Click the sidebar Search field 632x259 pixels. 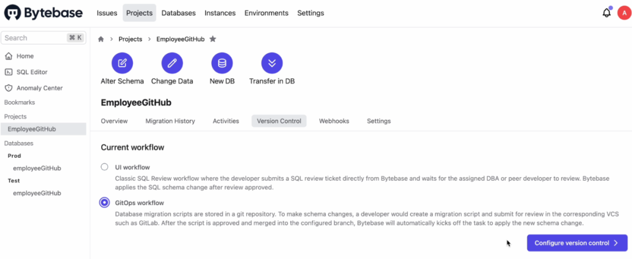pyautogui.click(x=34, y=38)
